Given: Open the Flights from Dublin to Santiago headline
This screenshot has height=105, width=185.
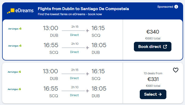Looking at the screenshot, I should tap(83, 9).
